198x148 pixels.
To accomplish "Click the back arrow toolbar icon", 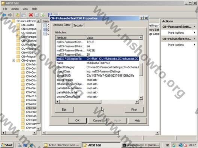I will 4,15.
